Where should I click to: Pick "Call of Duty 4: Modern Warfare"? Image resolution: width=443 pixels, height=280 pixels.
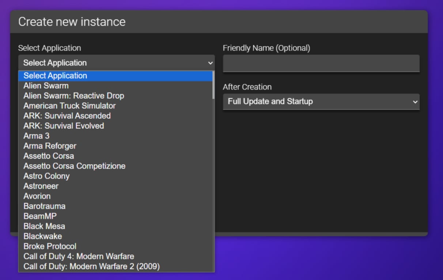pos(78,256)
